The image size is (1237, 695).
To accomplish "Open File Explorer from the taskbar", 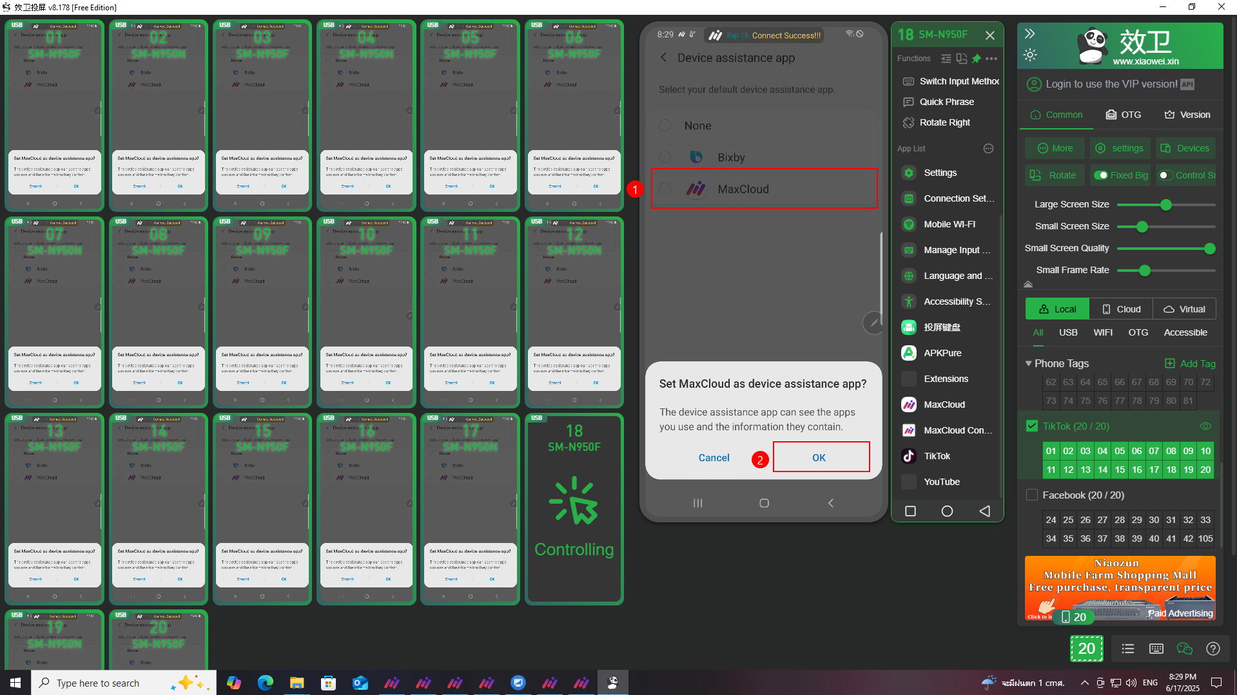I will 297,683.
